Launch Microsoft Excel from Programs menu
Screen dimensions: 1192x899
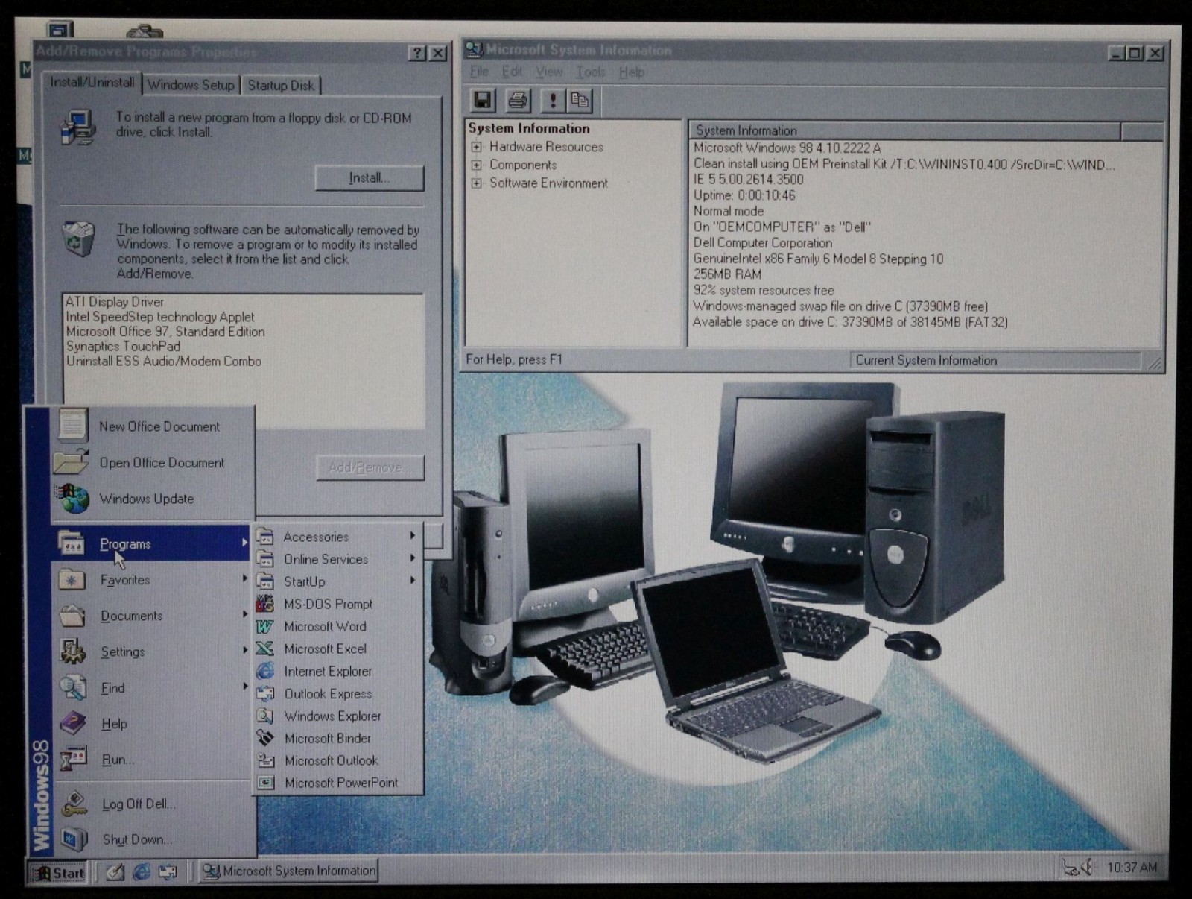coord(326,649)
